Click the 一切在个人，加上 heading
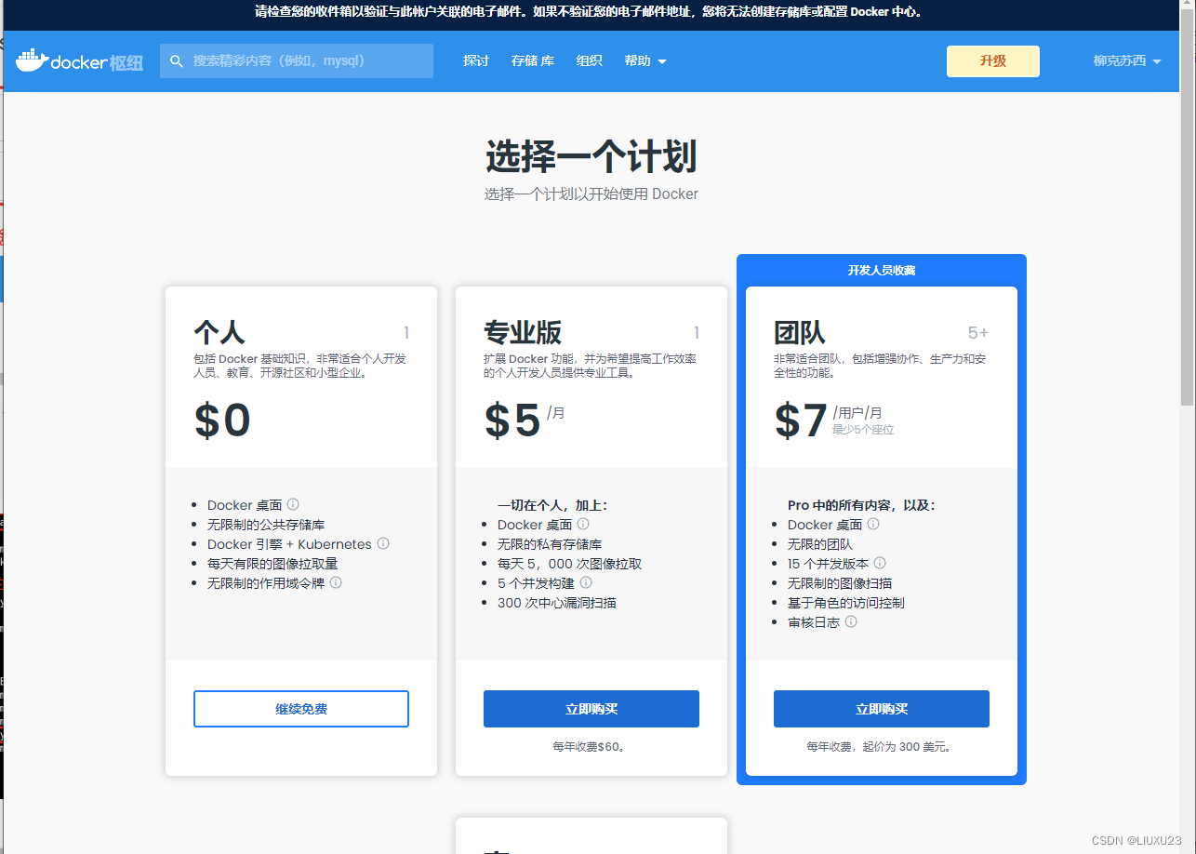The height and width of the screenshot is (854, 1196). (552, 505)
